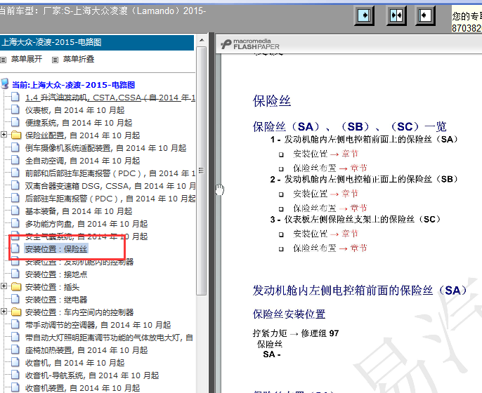The image size is (482, 393).
Task: Click the 保险丝安装位置 subheading
Action: 289,314
